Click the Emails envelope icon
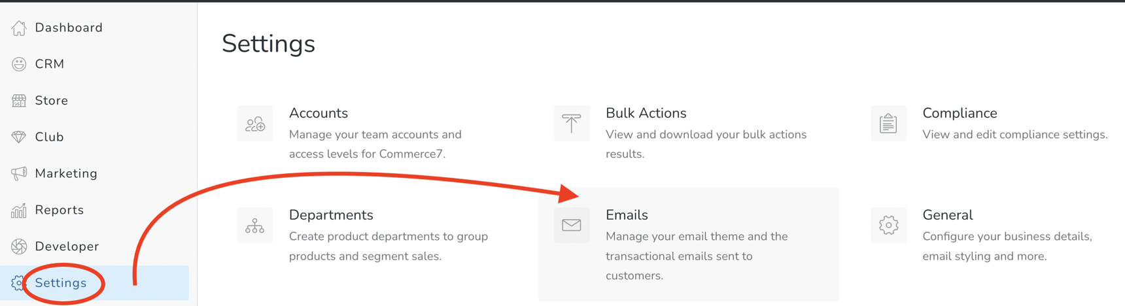The width and height of the screenshot is (1125, 306). pos(572,226)
